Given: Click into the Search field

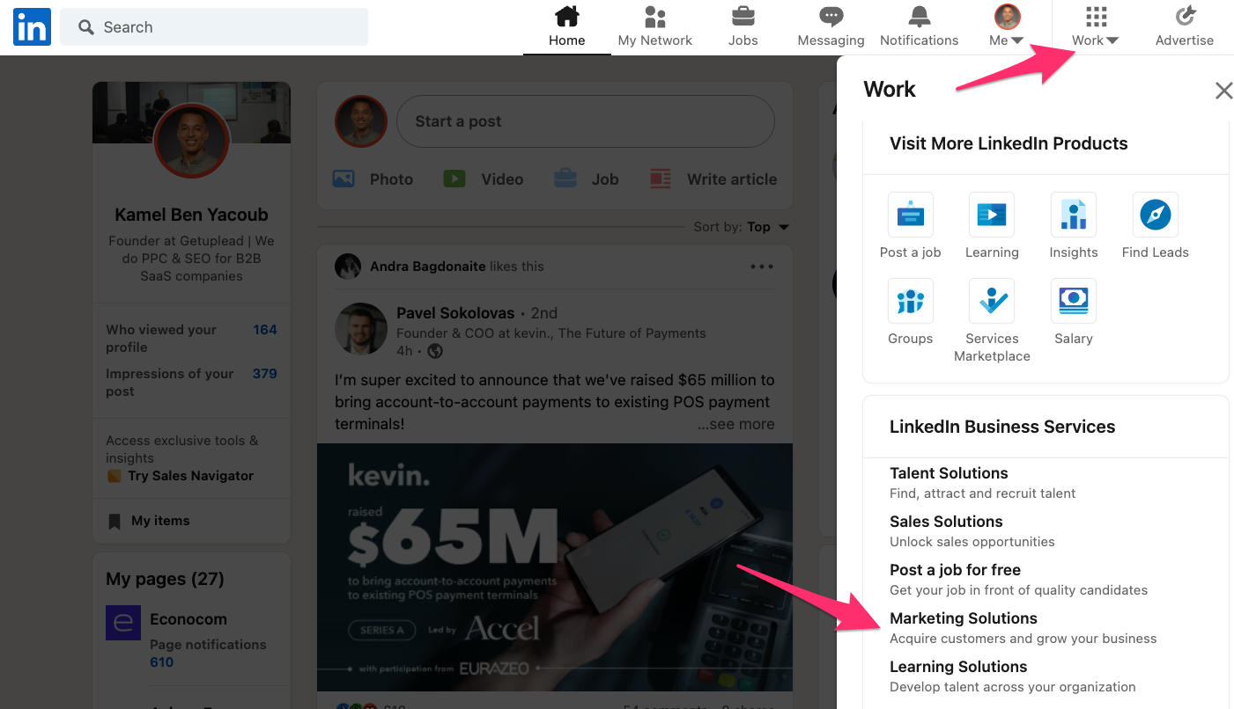Looking at the screenshot, I should pyautogui.click(x=214, y=27).
